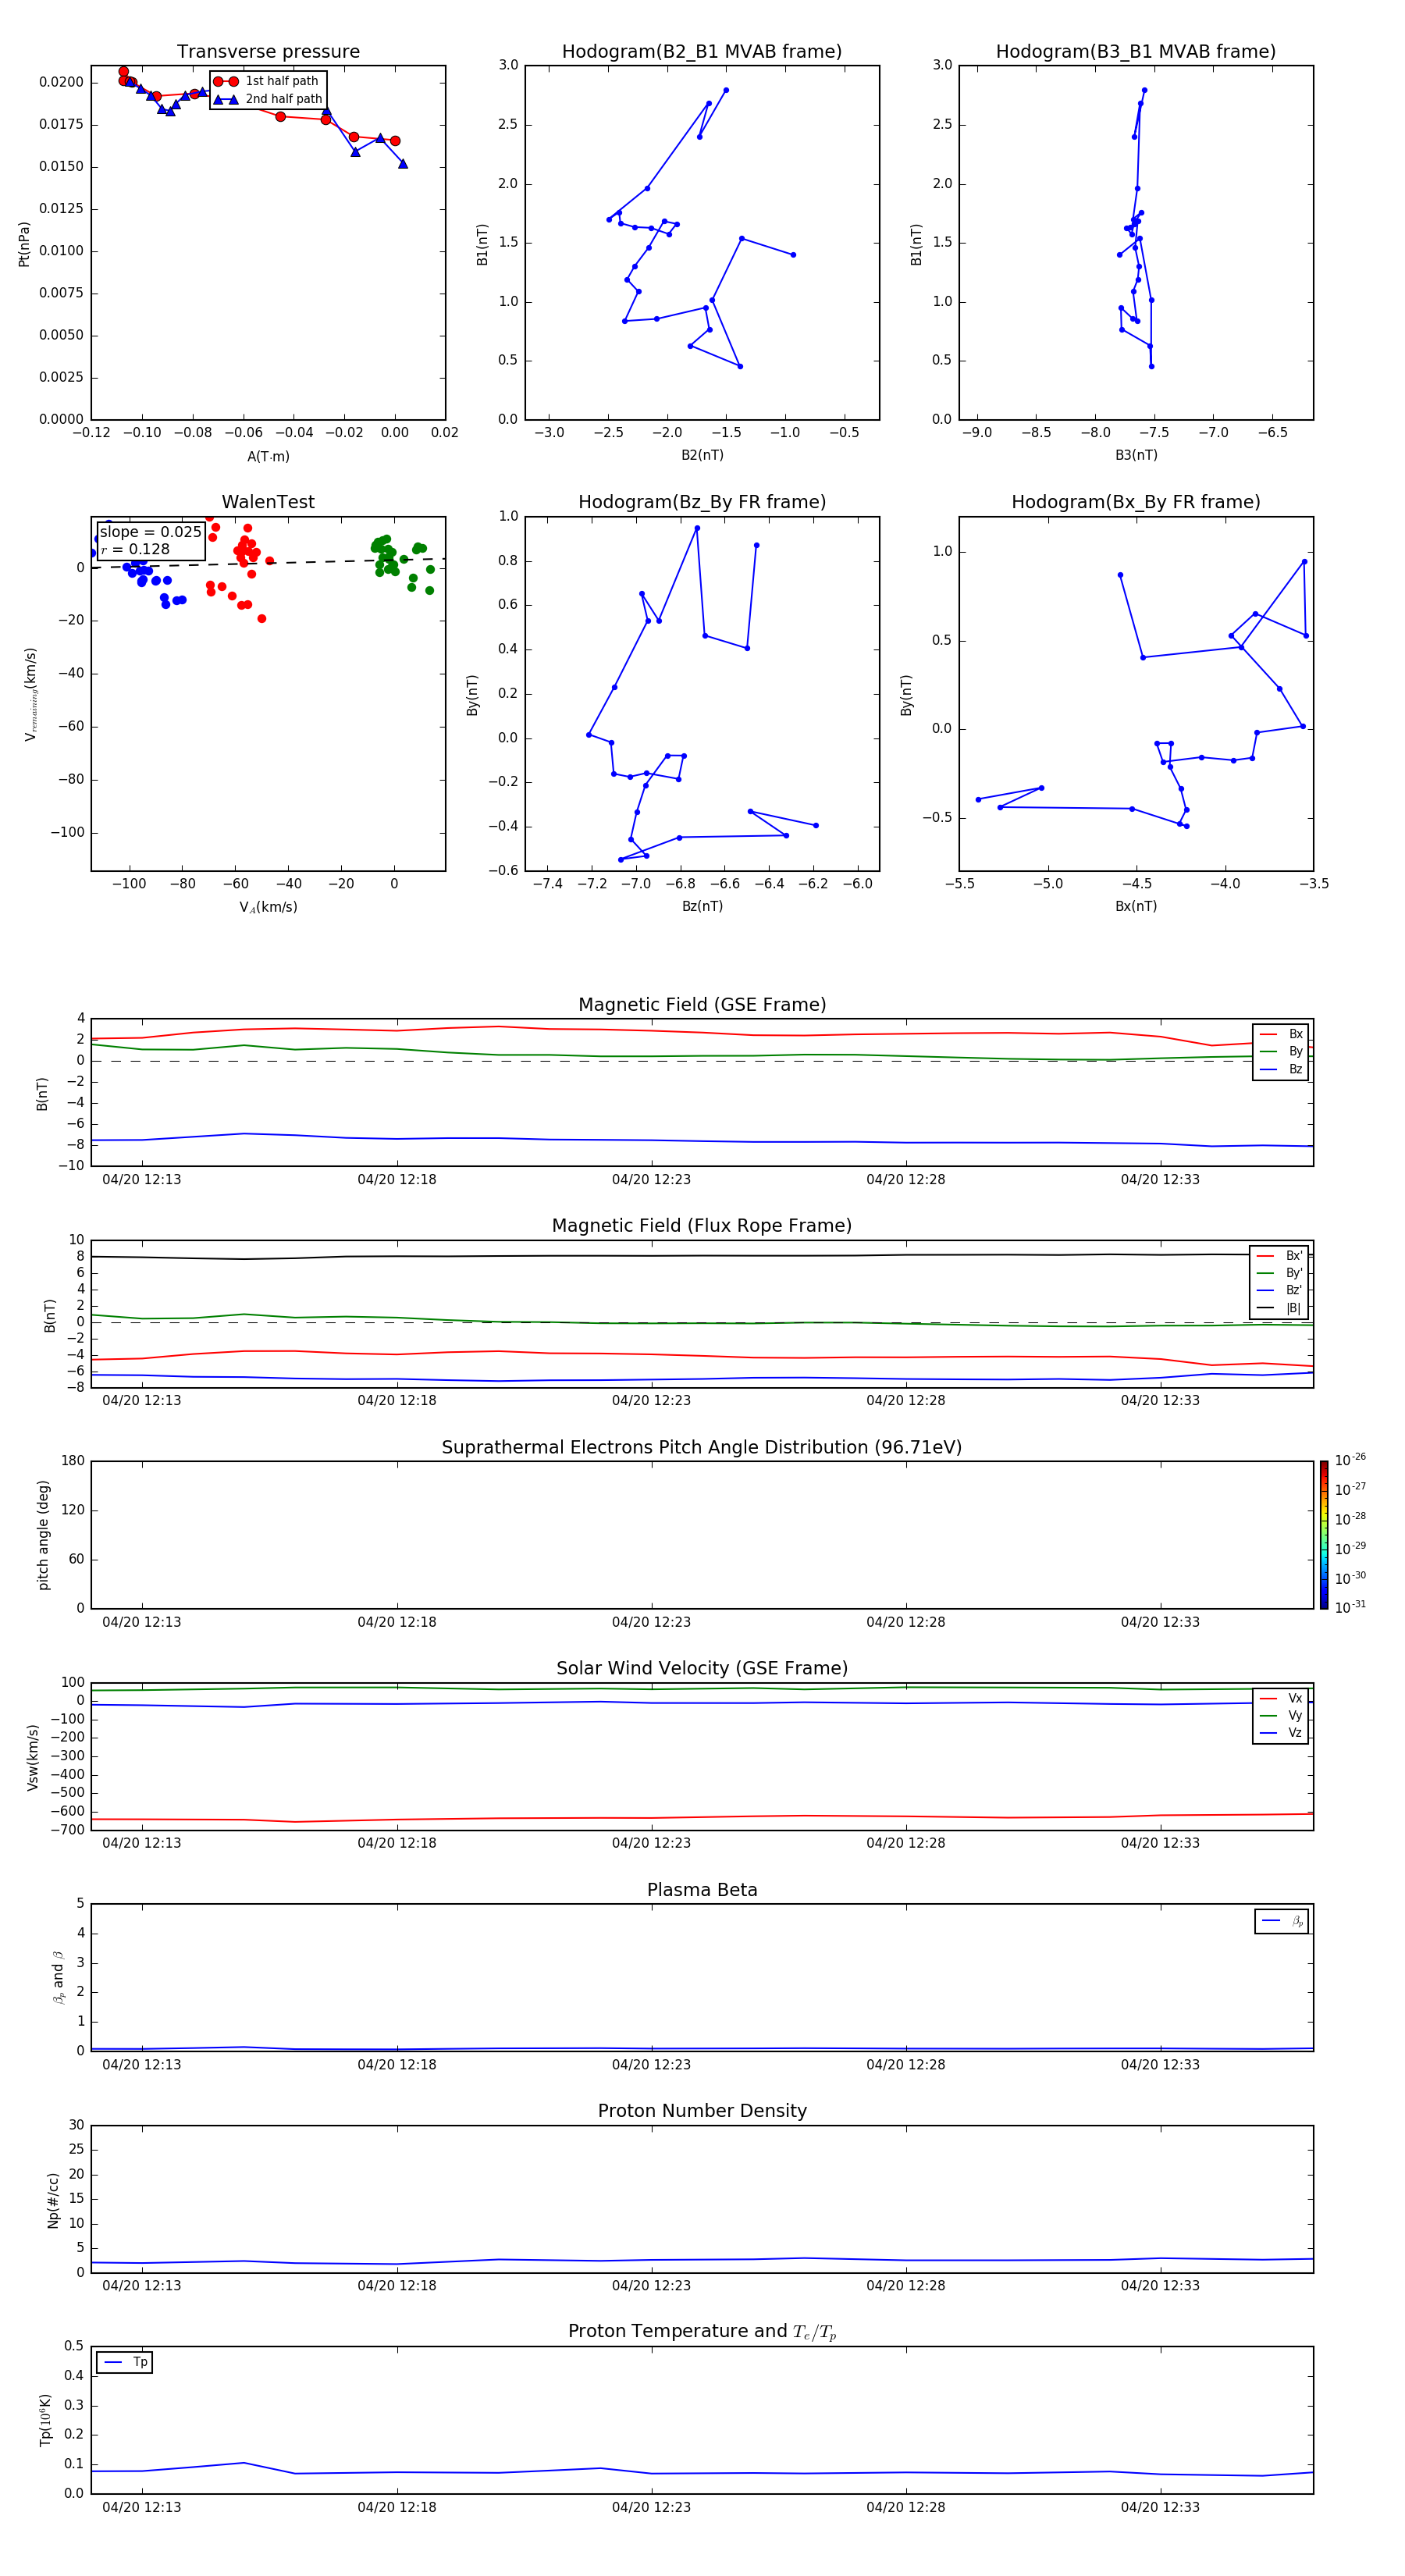Click the 'Pt(nPa)' y-axis label
The image size is (1405, 2576).
(x=24, y=244)
